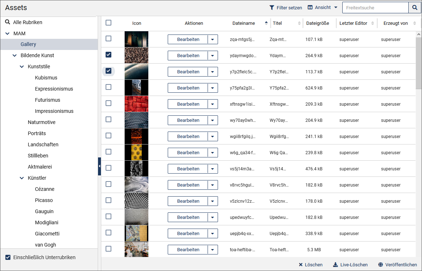Click Bearbeiten for v8rvc5hgul row

[188, 185]
